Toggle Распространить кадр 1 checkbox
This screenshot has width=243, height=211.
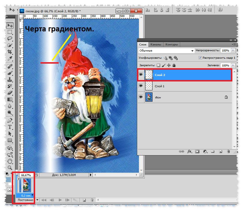coord(200,58)
